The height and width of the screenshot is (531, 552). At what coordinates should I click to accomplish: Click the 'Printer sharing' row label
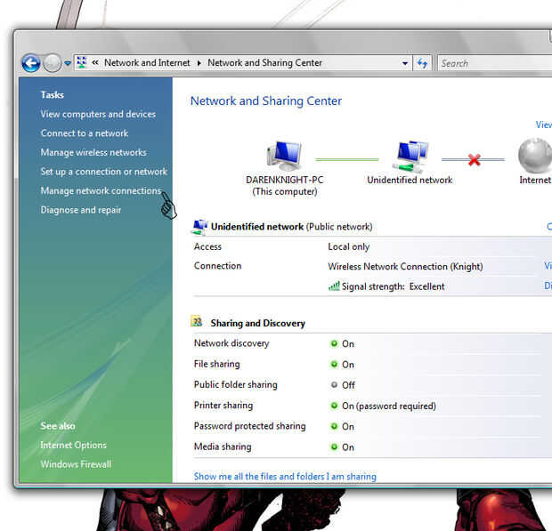[223, 406]
